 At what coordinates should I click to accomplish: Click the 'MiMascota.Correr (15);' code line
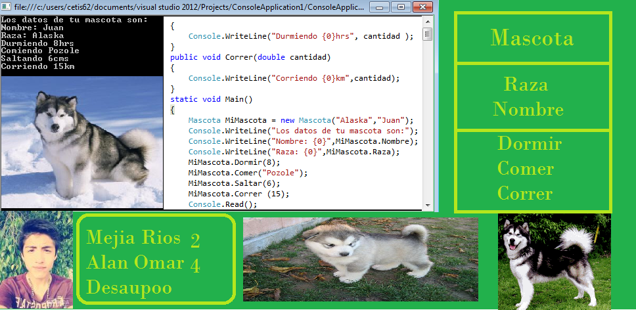coord(238,194)
